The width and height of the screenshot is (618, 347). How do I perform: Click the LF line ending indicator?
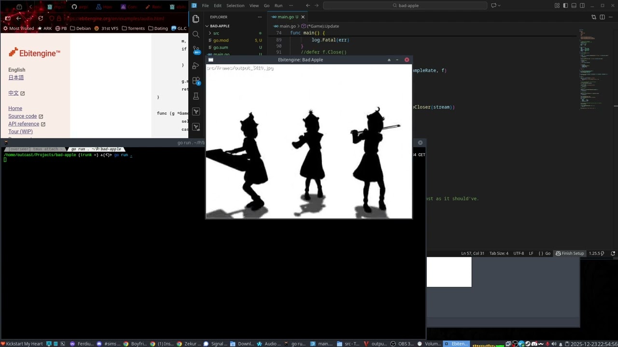(x=531, y=254)
